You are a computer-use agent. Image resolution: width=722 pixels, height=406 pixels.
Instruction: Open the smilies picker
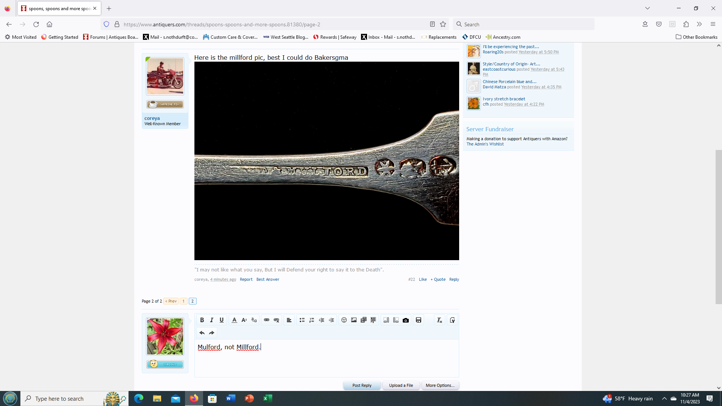[x=344, y=320]
